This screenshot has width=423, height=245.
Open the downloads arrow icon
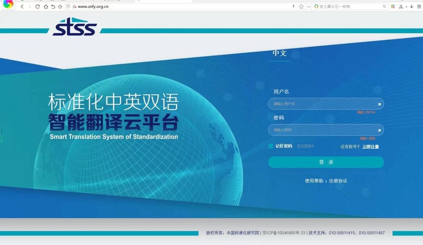coord(411,7)
